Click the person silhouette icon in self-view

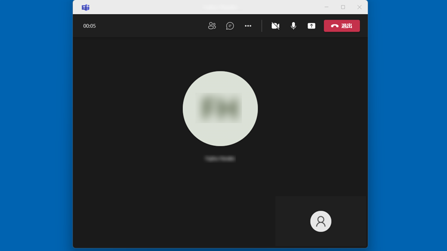tap(321, 221)
